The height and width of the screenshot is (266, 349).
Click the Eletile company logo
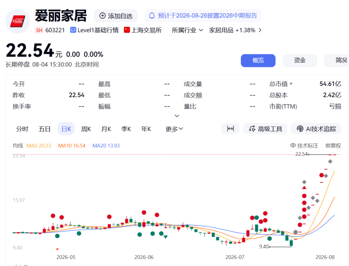18,21
